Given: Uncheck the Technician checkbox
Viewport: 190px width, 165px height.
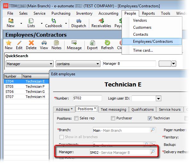Looking at the screenshot, I should pyautogui.click(x=150, y=118).
